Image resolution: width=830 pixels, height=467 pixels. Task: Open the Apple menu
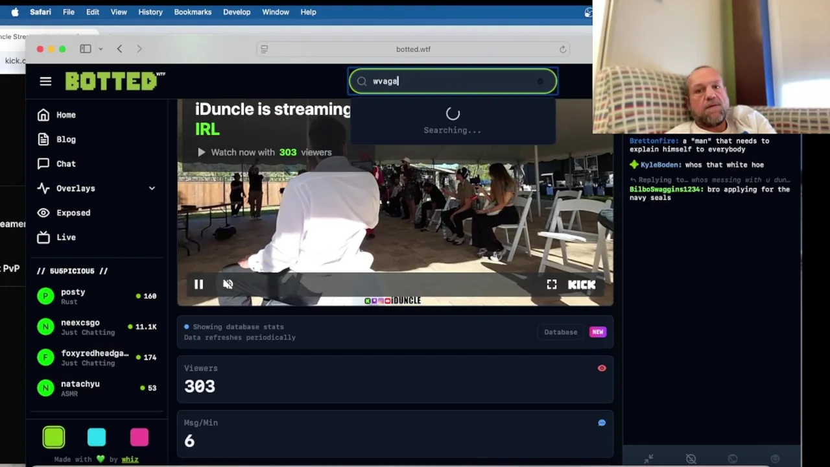coord(14,12)
